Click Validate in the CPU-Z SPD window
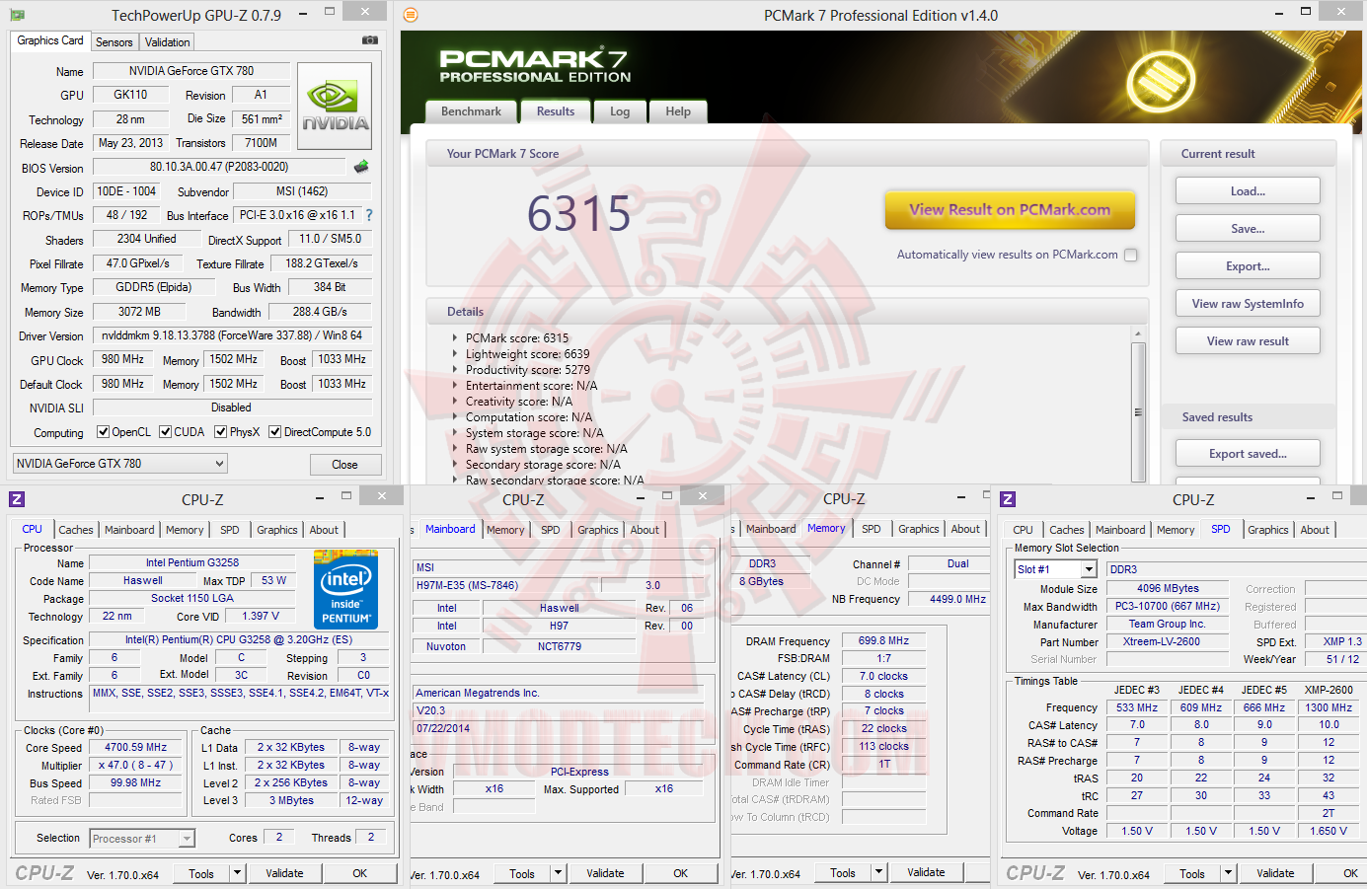This screenshot has height=889, width=1367. [1275, 873]
